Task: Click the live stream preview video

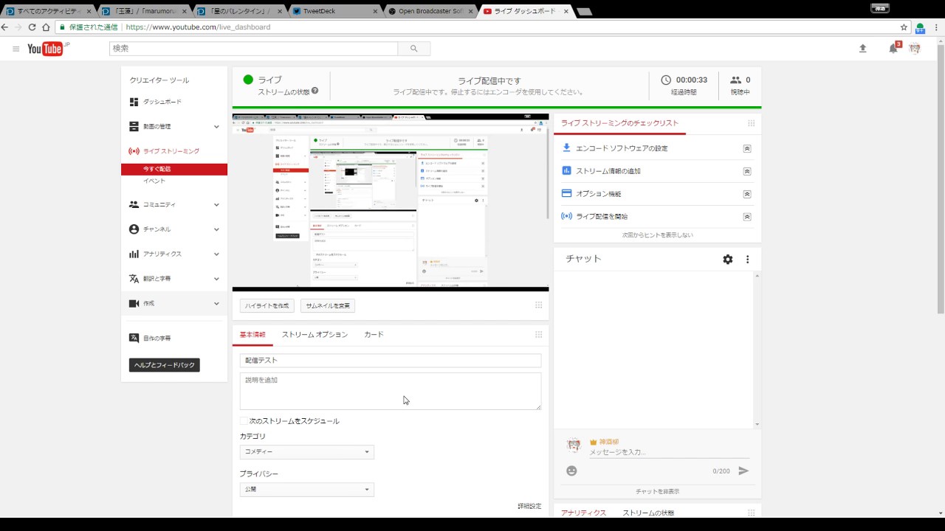Action: point(391,203)
